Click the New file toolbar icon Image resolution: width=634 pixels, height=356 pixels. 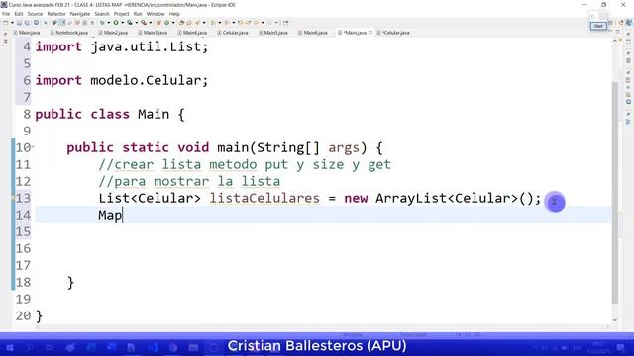point(6,23)
